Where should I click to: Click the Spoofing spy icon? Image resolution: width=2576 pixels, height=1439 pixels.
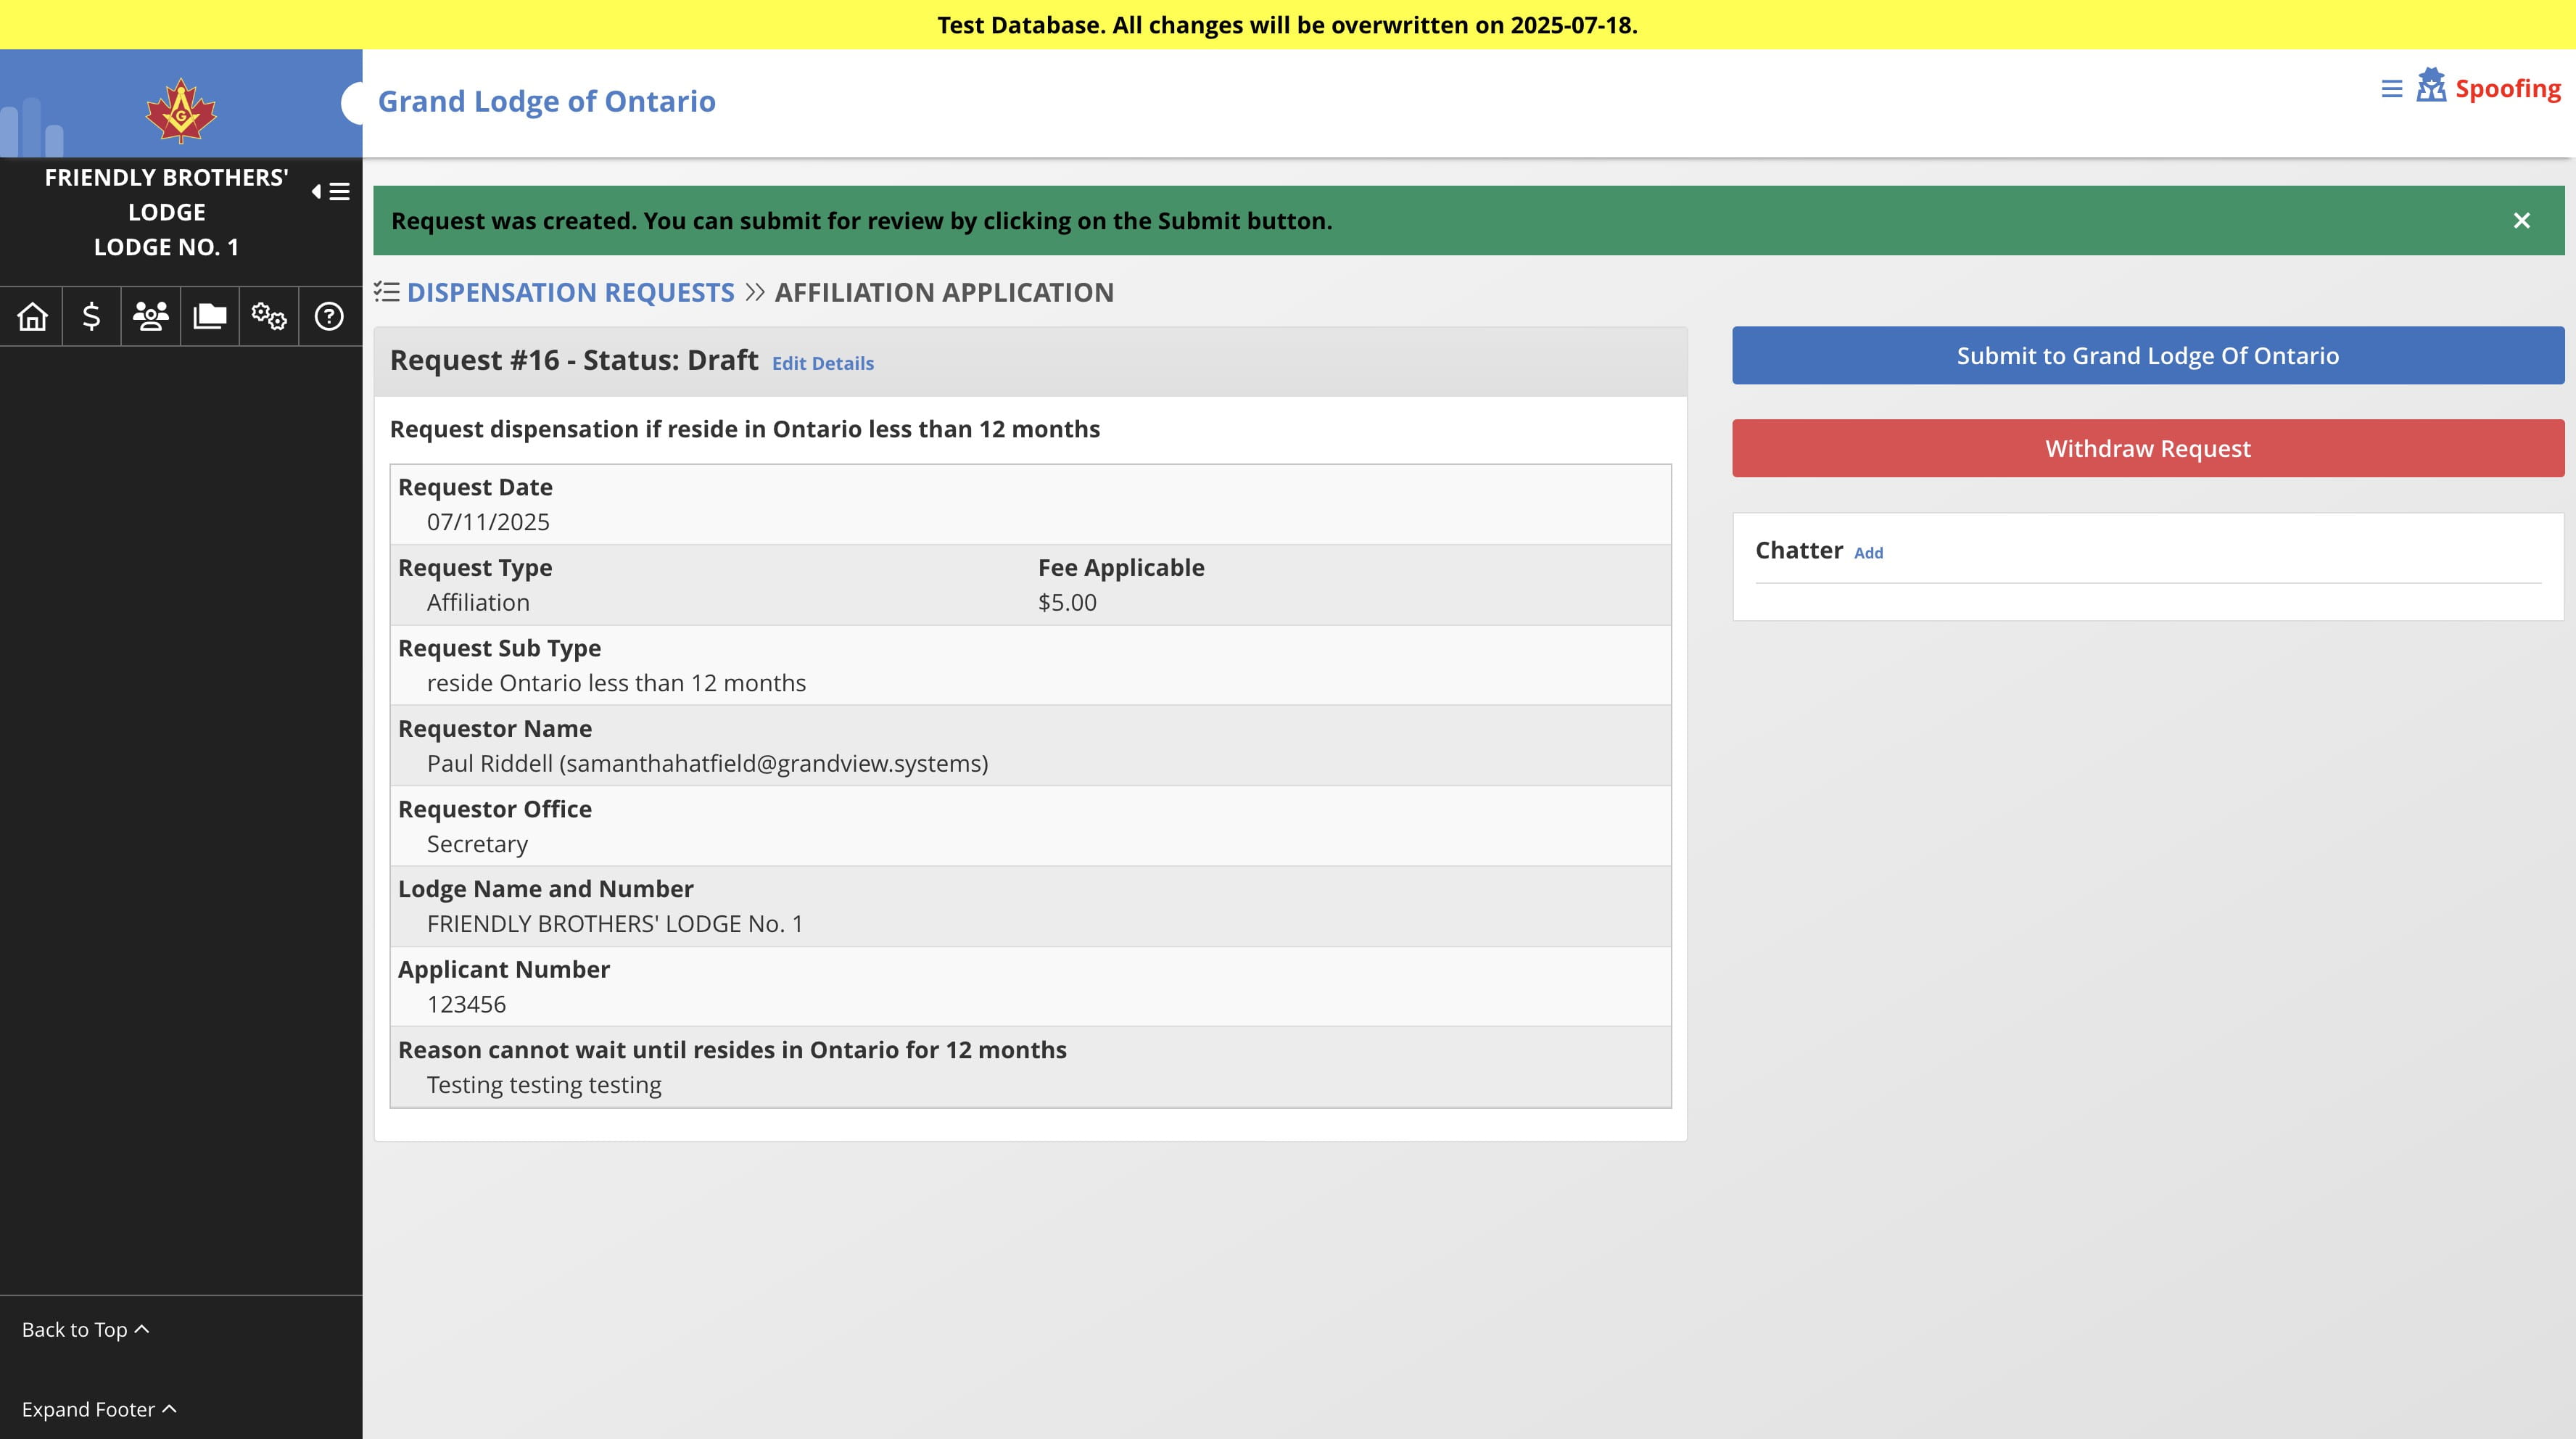pyautogui.click(x=2431, y=86)
